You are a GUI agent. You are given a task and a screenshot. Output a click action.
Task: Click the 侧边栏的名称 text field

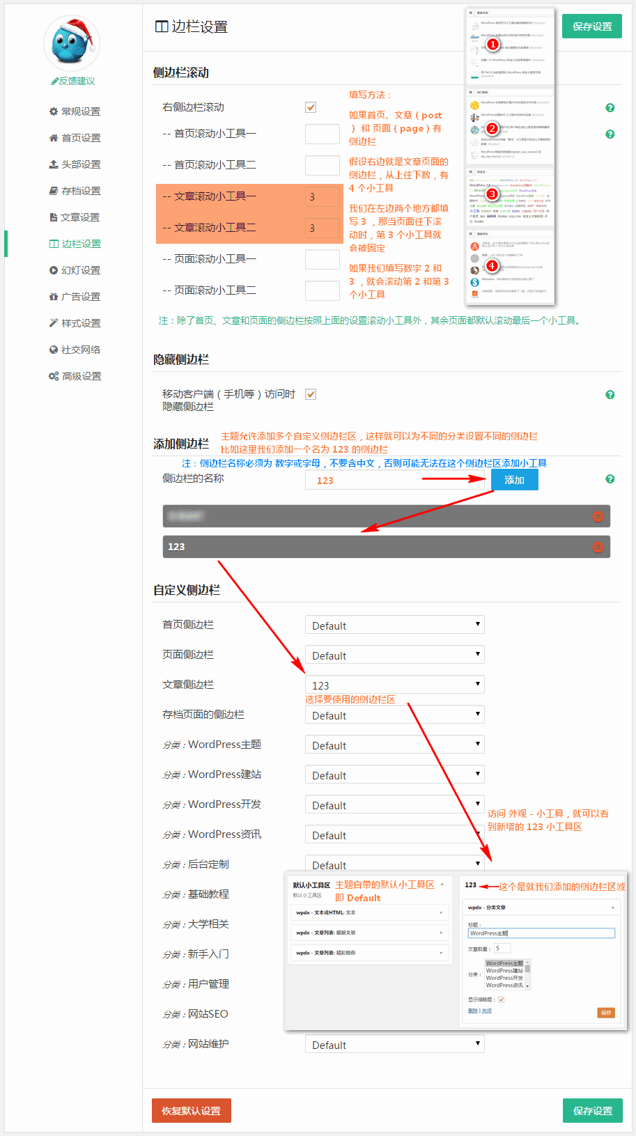coord(394,480)
